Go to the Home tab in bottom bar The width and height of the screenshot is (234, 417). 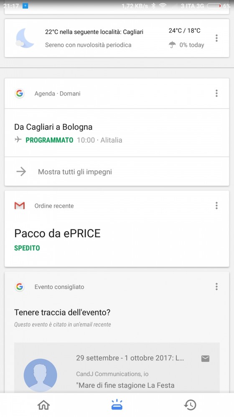click(x=44, y=405)
